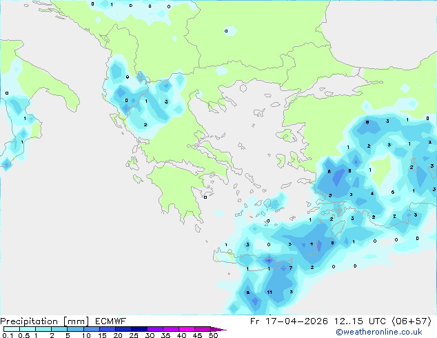Click the 40–45 mm magenta legend swatch
Viewport: 437px width, 338px height.
tap(187, 329)
